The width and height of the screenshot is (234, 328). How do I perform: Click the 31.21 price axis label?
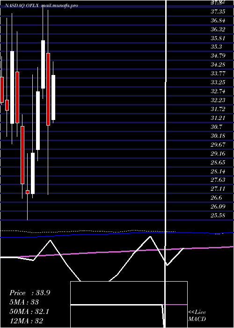218,118
